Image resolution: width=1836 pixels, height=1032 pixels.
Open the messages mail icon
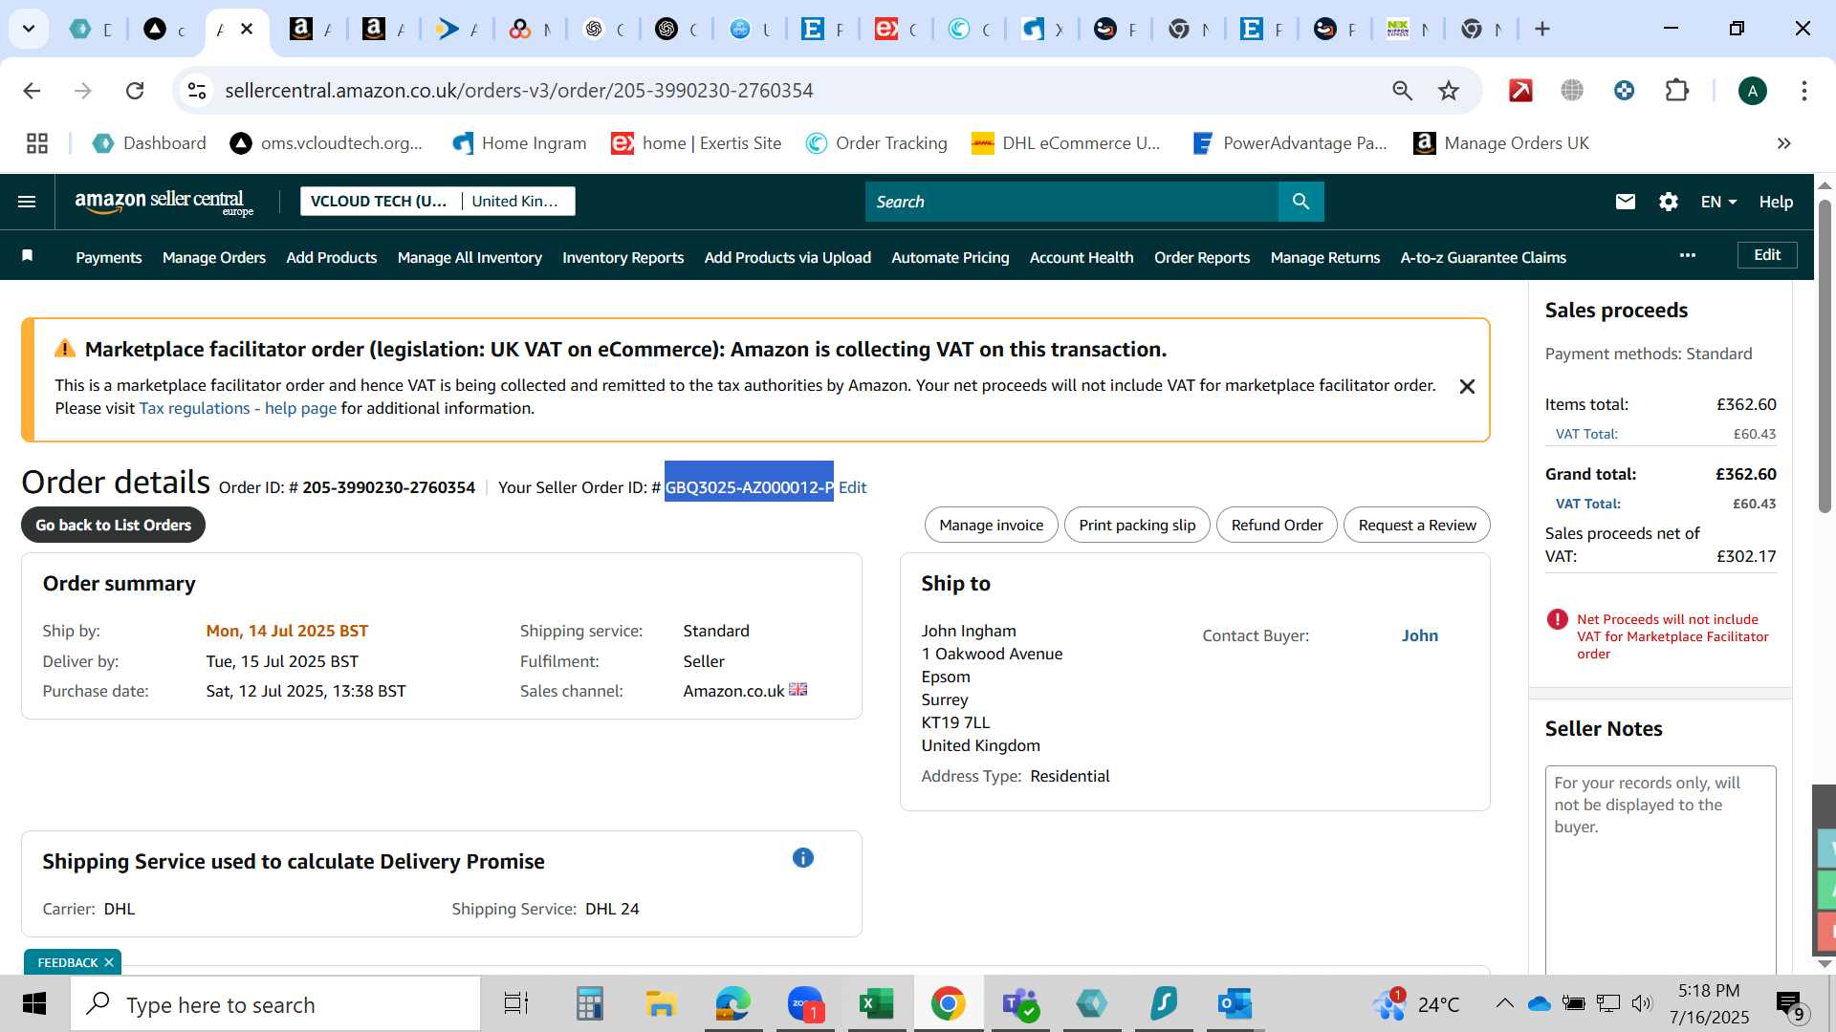tap(1625, 202)
